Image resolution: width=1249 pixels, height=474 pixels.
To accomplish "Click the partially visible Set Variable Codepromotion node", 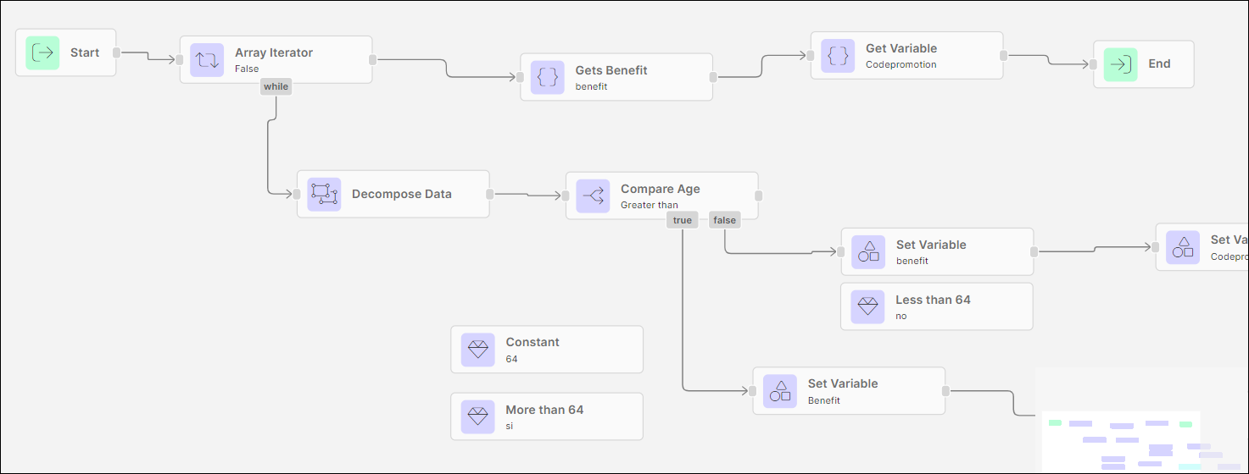I will coord(1204,247).
